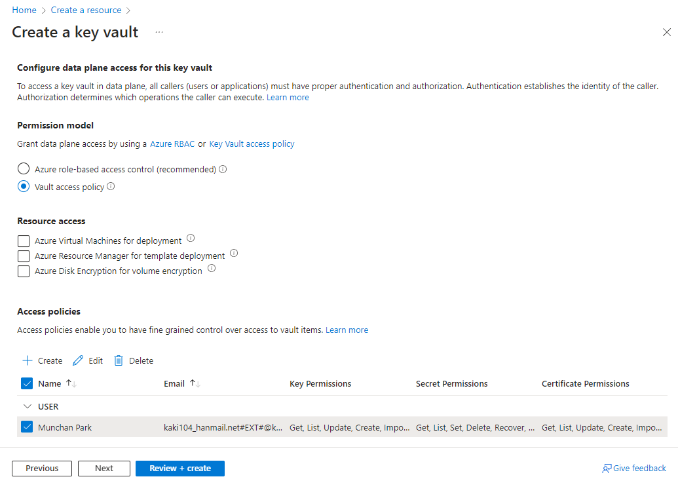Show info for Azure role-based access control
The image size is (678, 481).
223,169
